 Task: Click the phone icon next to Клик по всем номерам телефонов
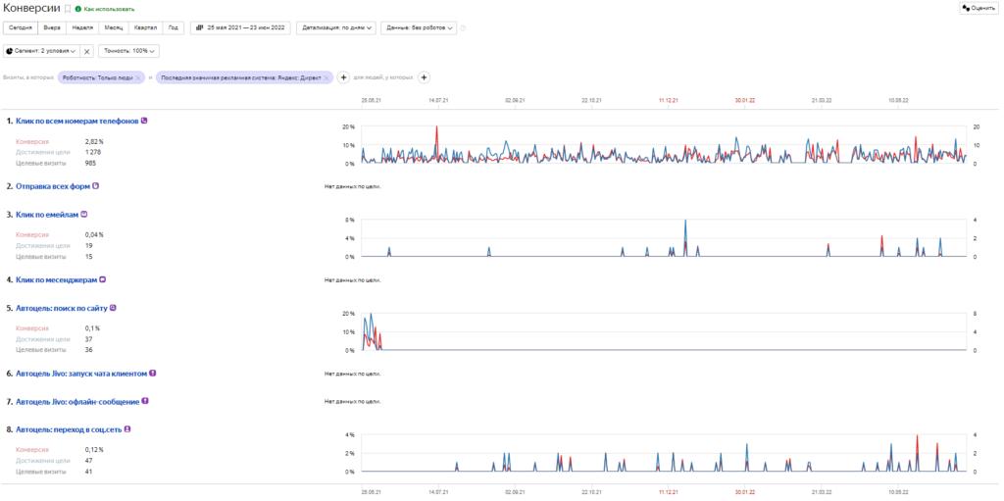pyautogui.click(x=144, y=120)
